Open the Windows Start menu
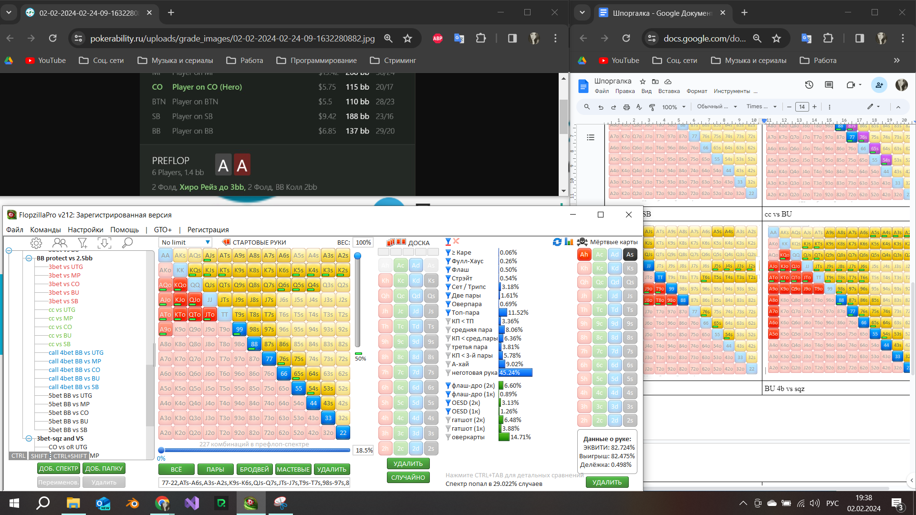916x515 pixels. [x=14, y=503]
